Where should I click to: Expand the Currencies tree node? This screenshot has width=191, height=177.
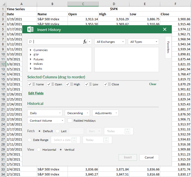[31, 50]
